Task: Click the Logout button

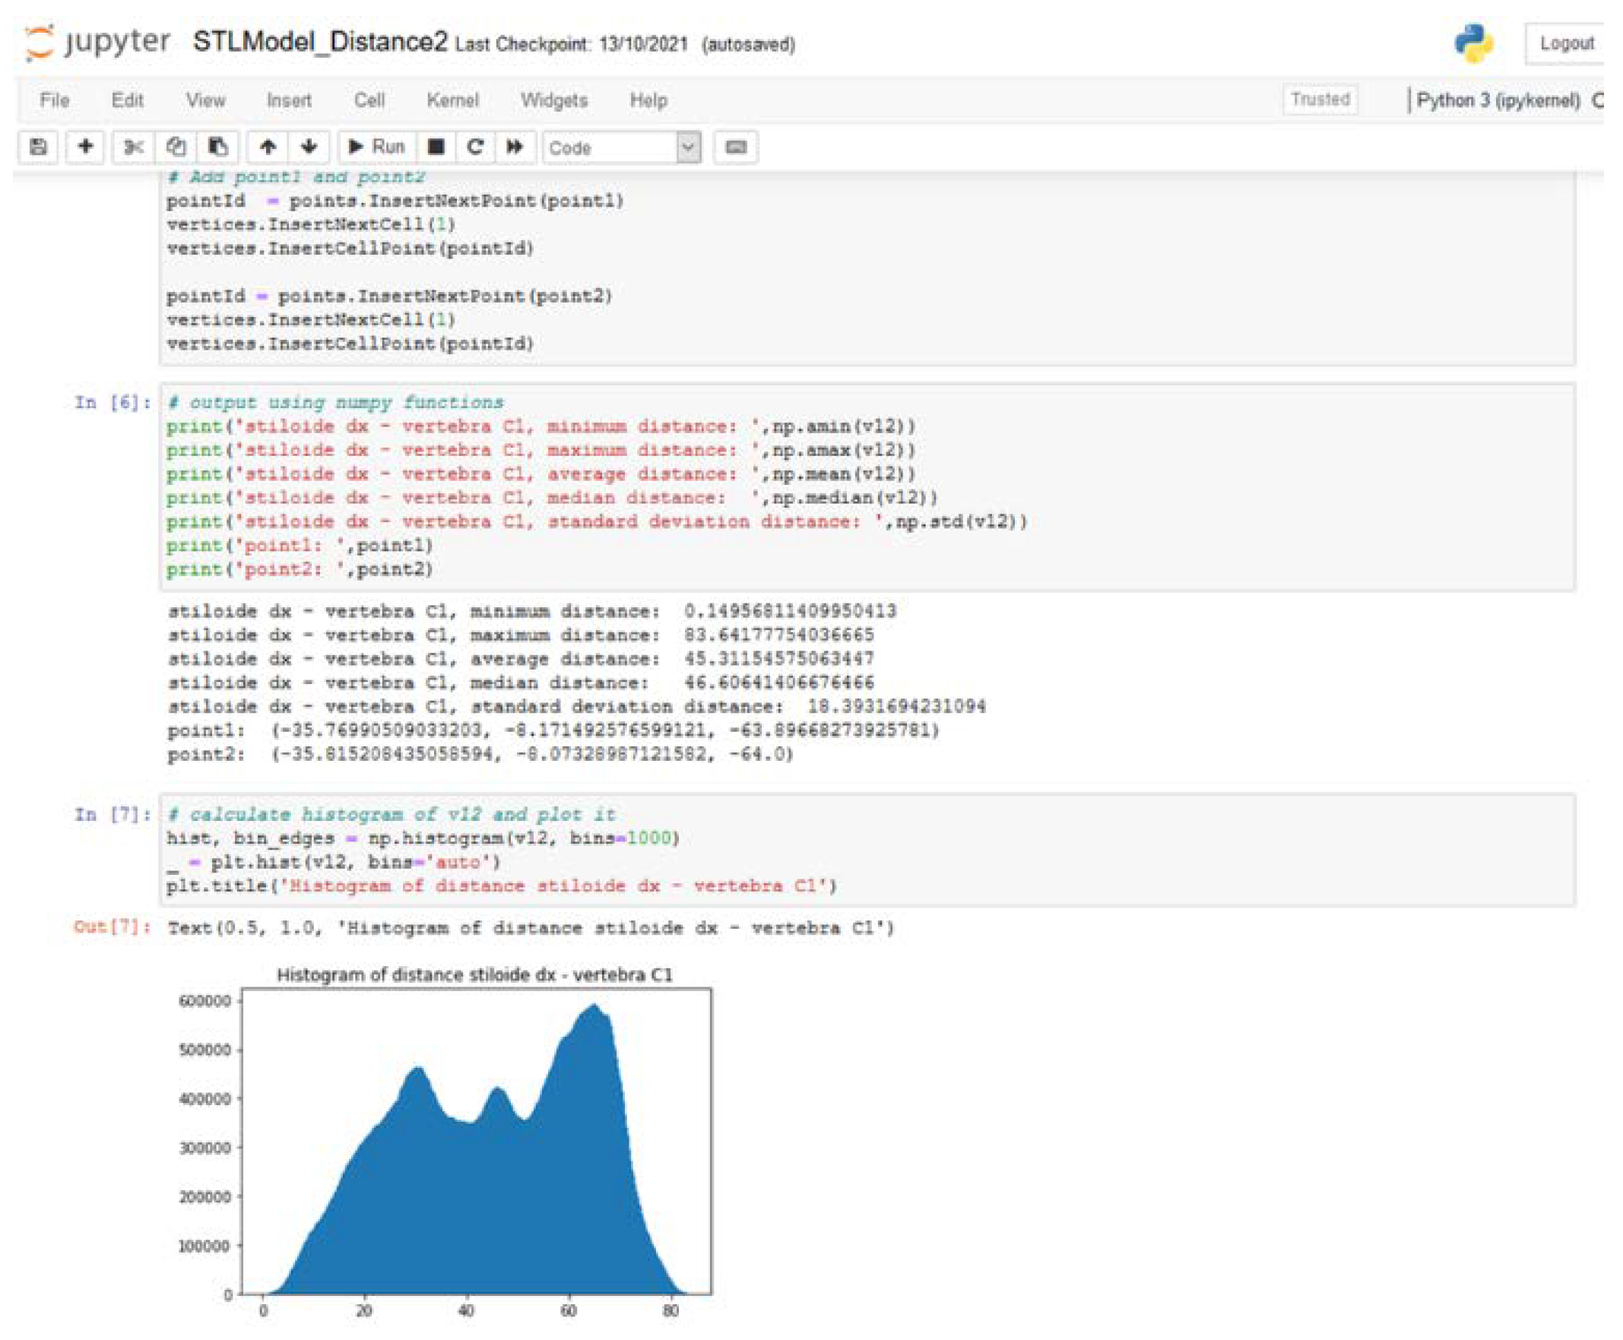Action: [x=1565, y=43]
